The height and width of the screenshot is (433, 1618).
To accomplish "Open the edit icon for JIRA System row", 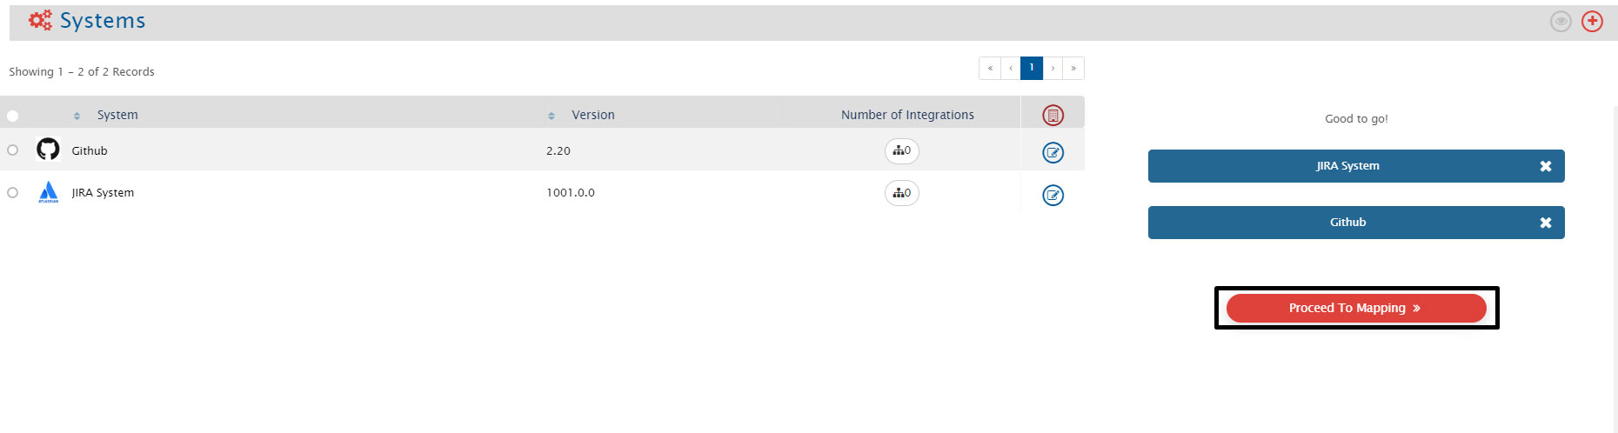I will tap(1053, 196).
